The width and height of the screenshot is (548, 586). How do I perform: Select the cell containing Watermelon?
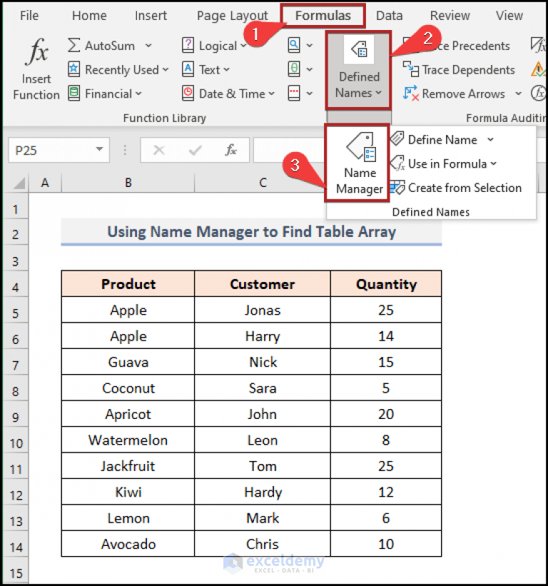[128, 440]
